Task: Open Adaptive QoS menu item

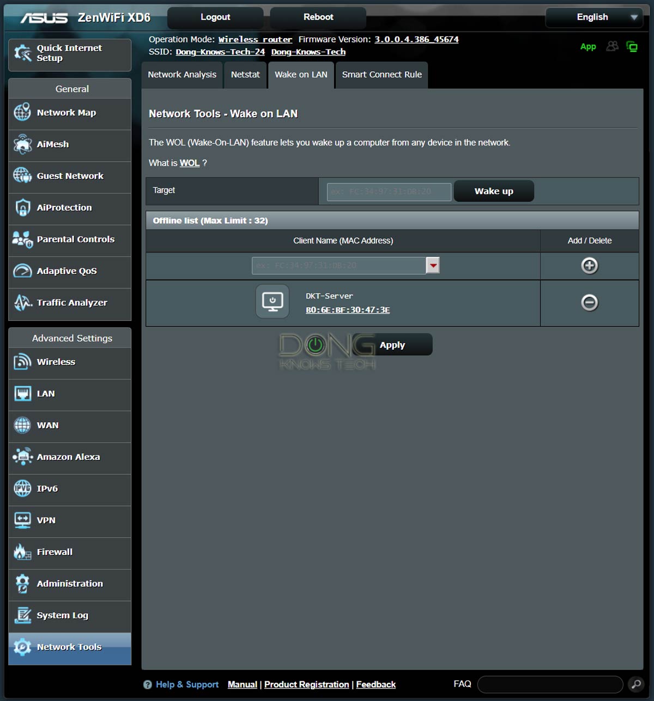Action: pyautogui.click(x=70, y=271)
